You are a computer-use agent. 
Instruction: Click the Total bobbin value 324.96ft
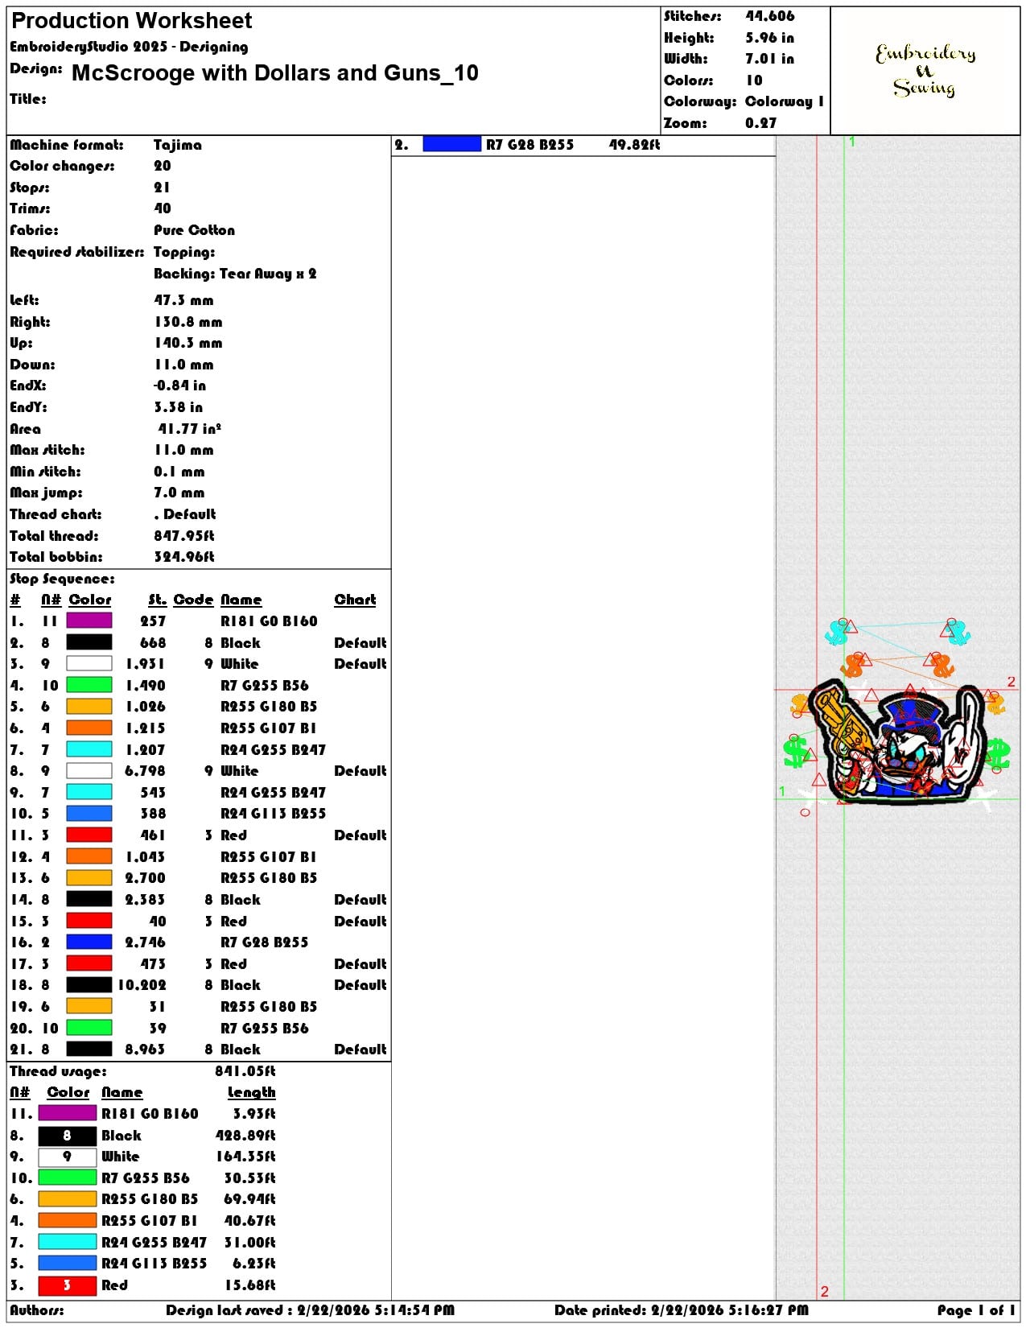point(184,557)
